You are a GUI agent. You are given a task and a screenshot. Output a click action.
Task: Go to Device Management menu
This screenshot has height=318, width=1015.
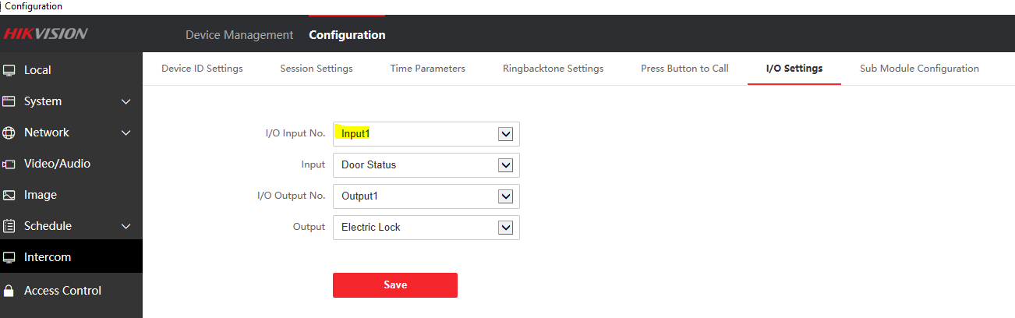(x=239, y=35)
